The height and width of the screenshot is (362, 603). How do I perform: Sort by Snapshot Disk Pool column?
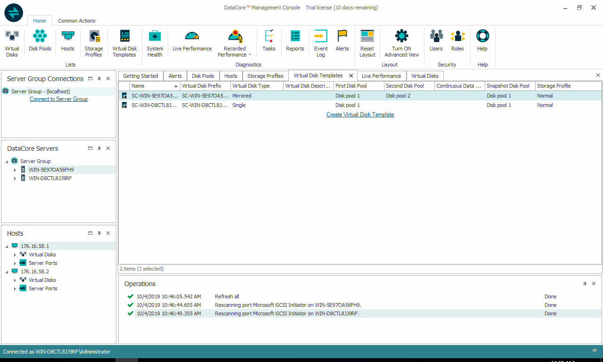[510, 86]
